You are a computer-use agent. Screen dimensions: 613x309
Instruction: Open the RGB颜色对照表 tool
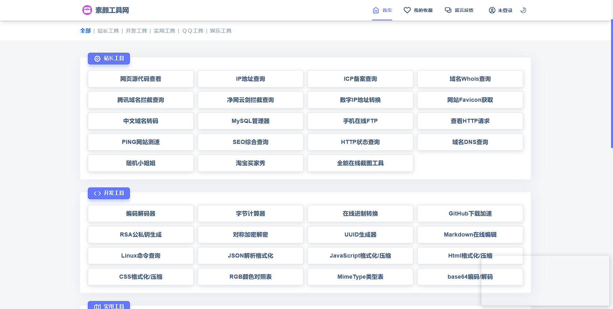pos(251,277)
